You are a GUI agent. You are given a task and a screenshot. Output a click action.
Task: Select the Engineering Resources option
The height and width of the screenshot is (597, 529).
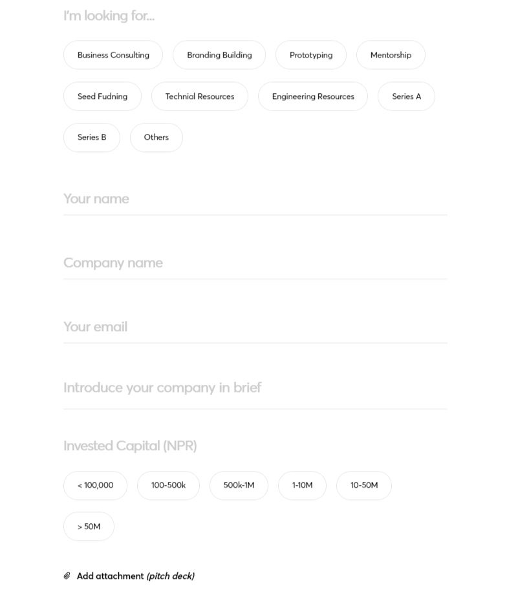pos(313,96)
